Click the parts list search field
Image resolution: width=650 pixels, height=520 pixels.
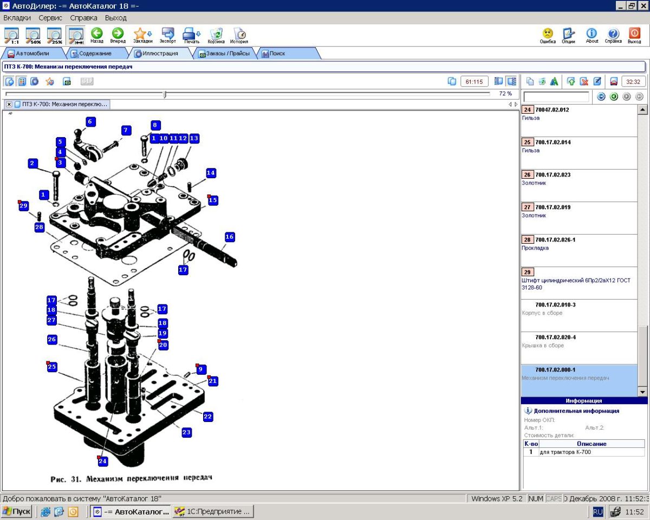tap(556, 97)
